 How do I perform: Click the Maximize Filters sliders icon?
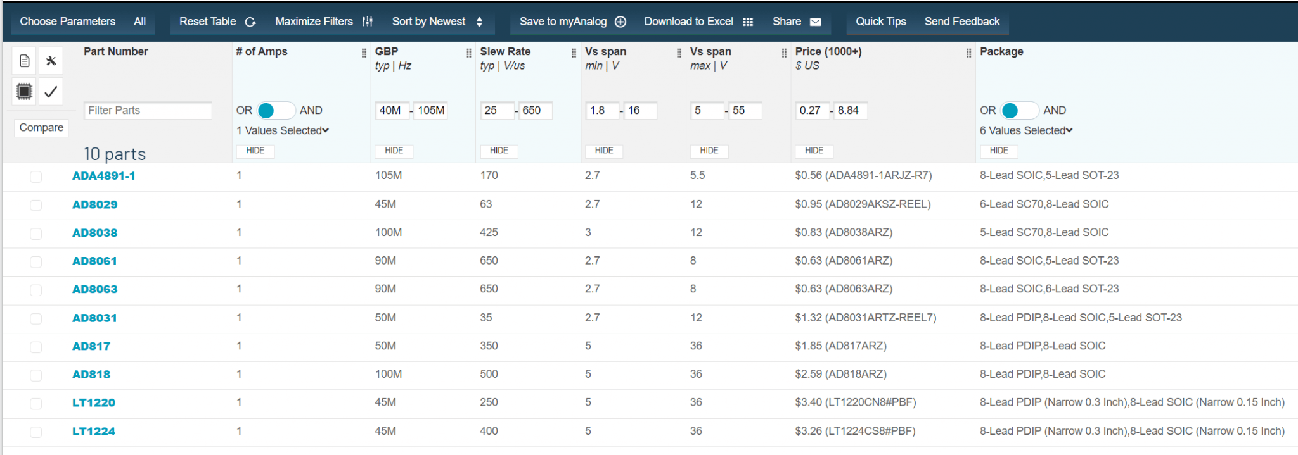coord(367,22)
